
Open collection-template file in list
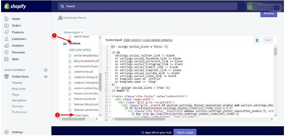tap(86, 83)
